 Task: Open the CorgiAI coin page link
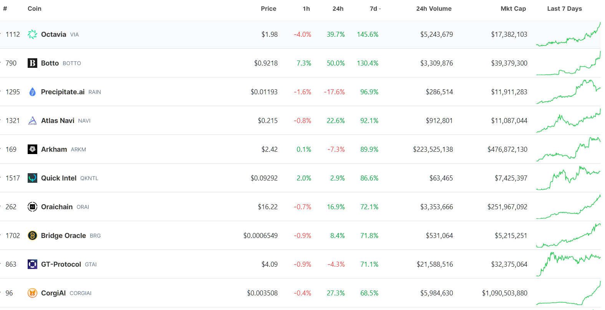[x=53, y=293]
